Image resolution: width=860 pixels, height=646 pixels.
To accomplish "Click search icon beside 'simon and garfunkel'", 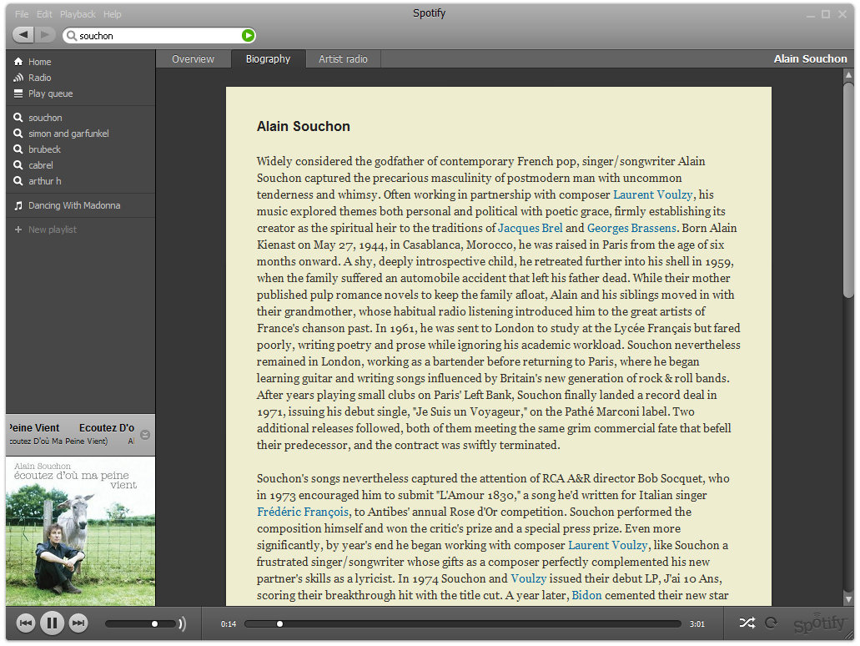I will (18, 134).
